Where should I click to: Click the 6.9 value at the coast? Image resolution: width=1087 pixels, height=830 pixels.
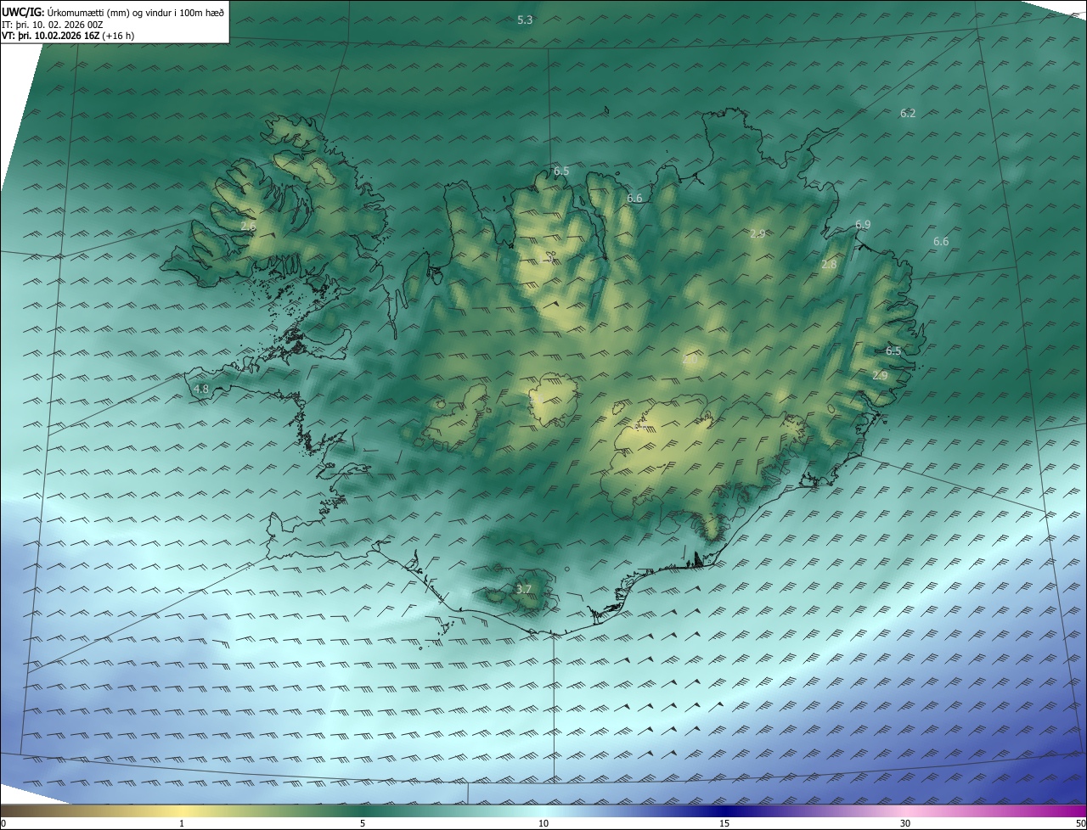point(863,224)
